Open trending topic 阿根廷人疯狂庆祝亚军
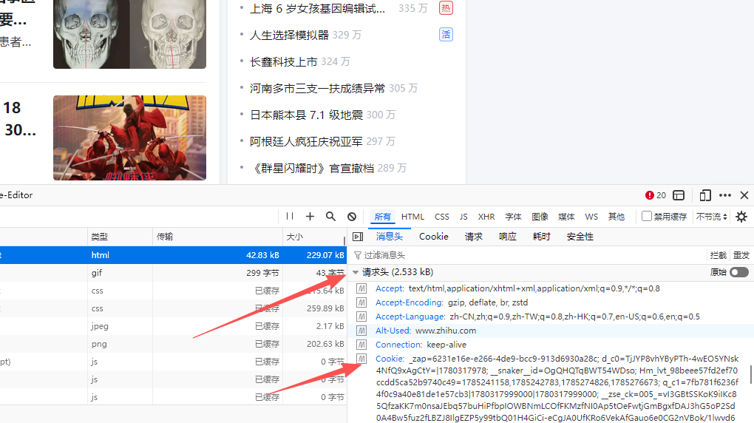Image resolution: width=754 pixels, height=423 pixels. point(306,141)
